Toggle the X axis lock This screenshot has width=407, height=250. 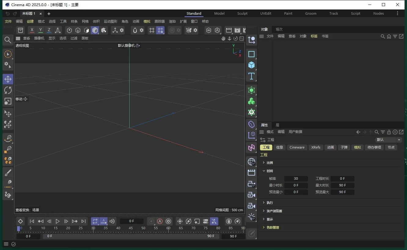click(32, 30)
